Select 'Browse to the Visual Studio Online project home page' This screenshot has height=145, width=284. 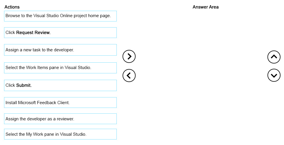pos(60,16)
